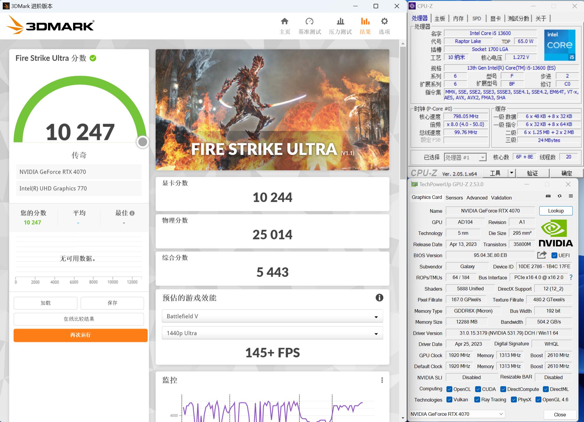Export BIOS using share icon next to UEFI
This screenshot has height=422, width=584.
click(x=542, y=255)
